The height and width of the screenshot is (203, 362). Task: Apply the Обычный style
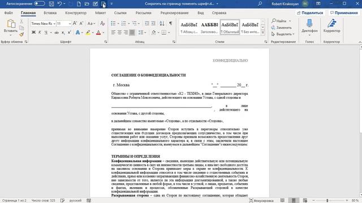[x=230, y=27]
